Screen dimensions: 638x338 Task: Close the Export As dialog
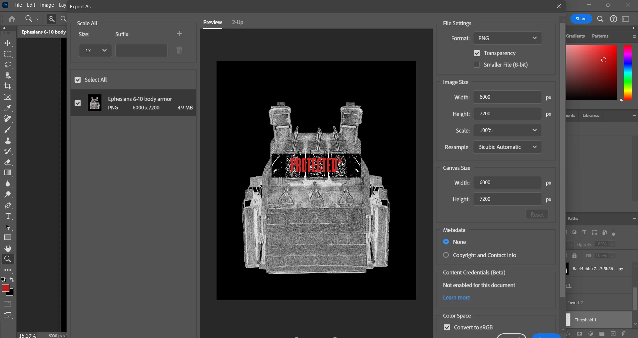(559, 6)
